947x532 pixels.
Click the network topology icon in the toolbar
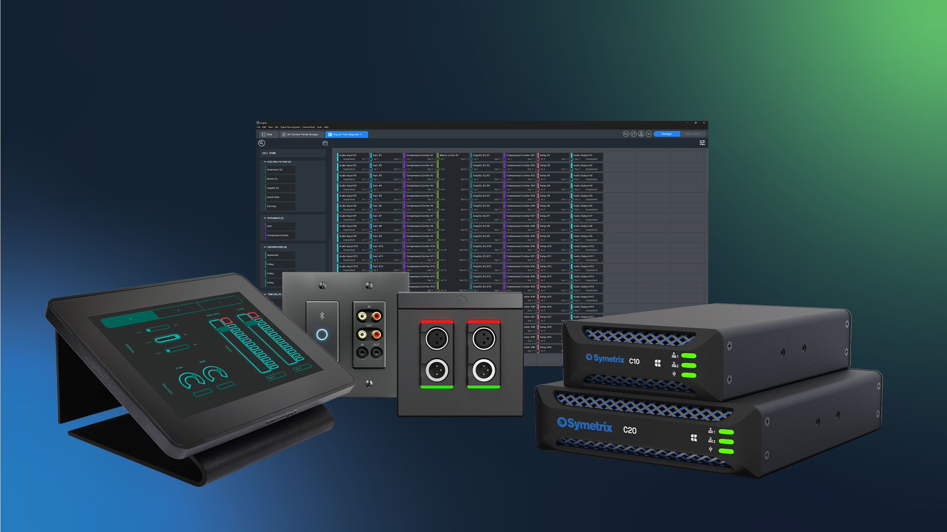point(641,134)
